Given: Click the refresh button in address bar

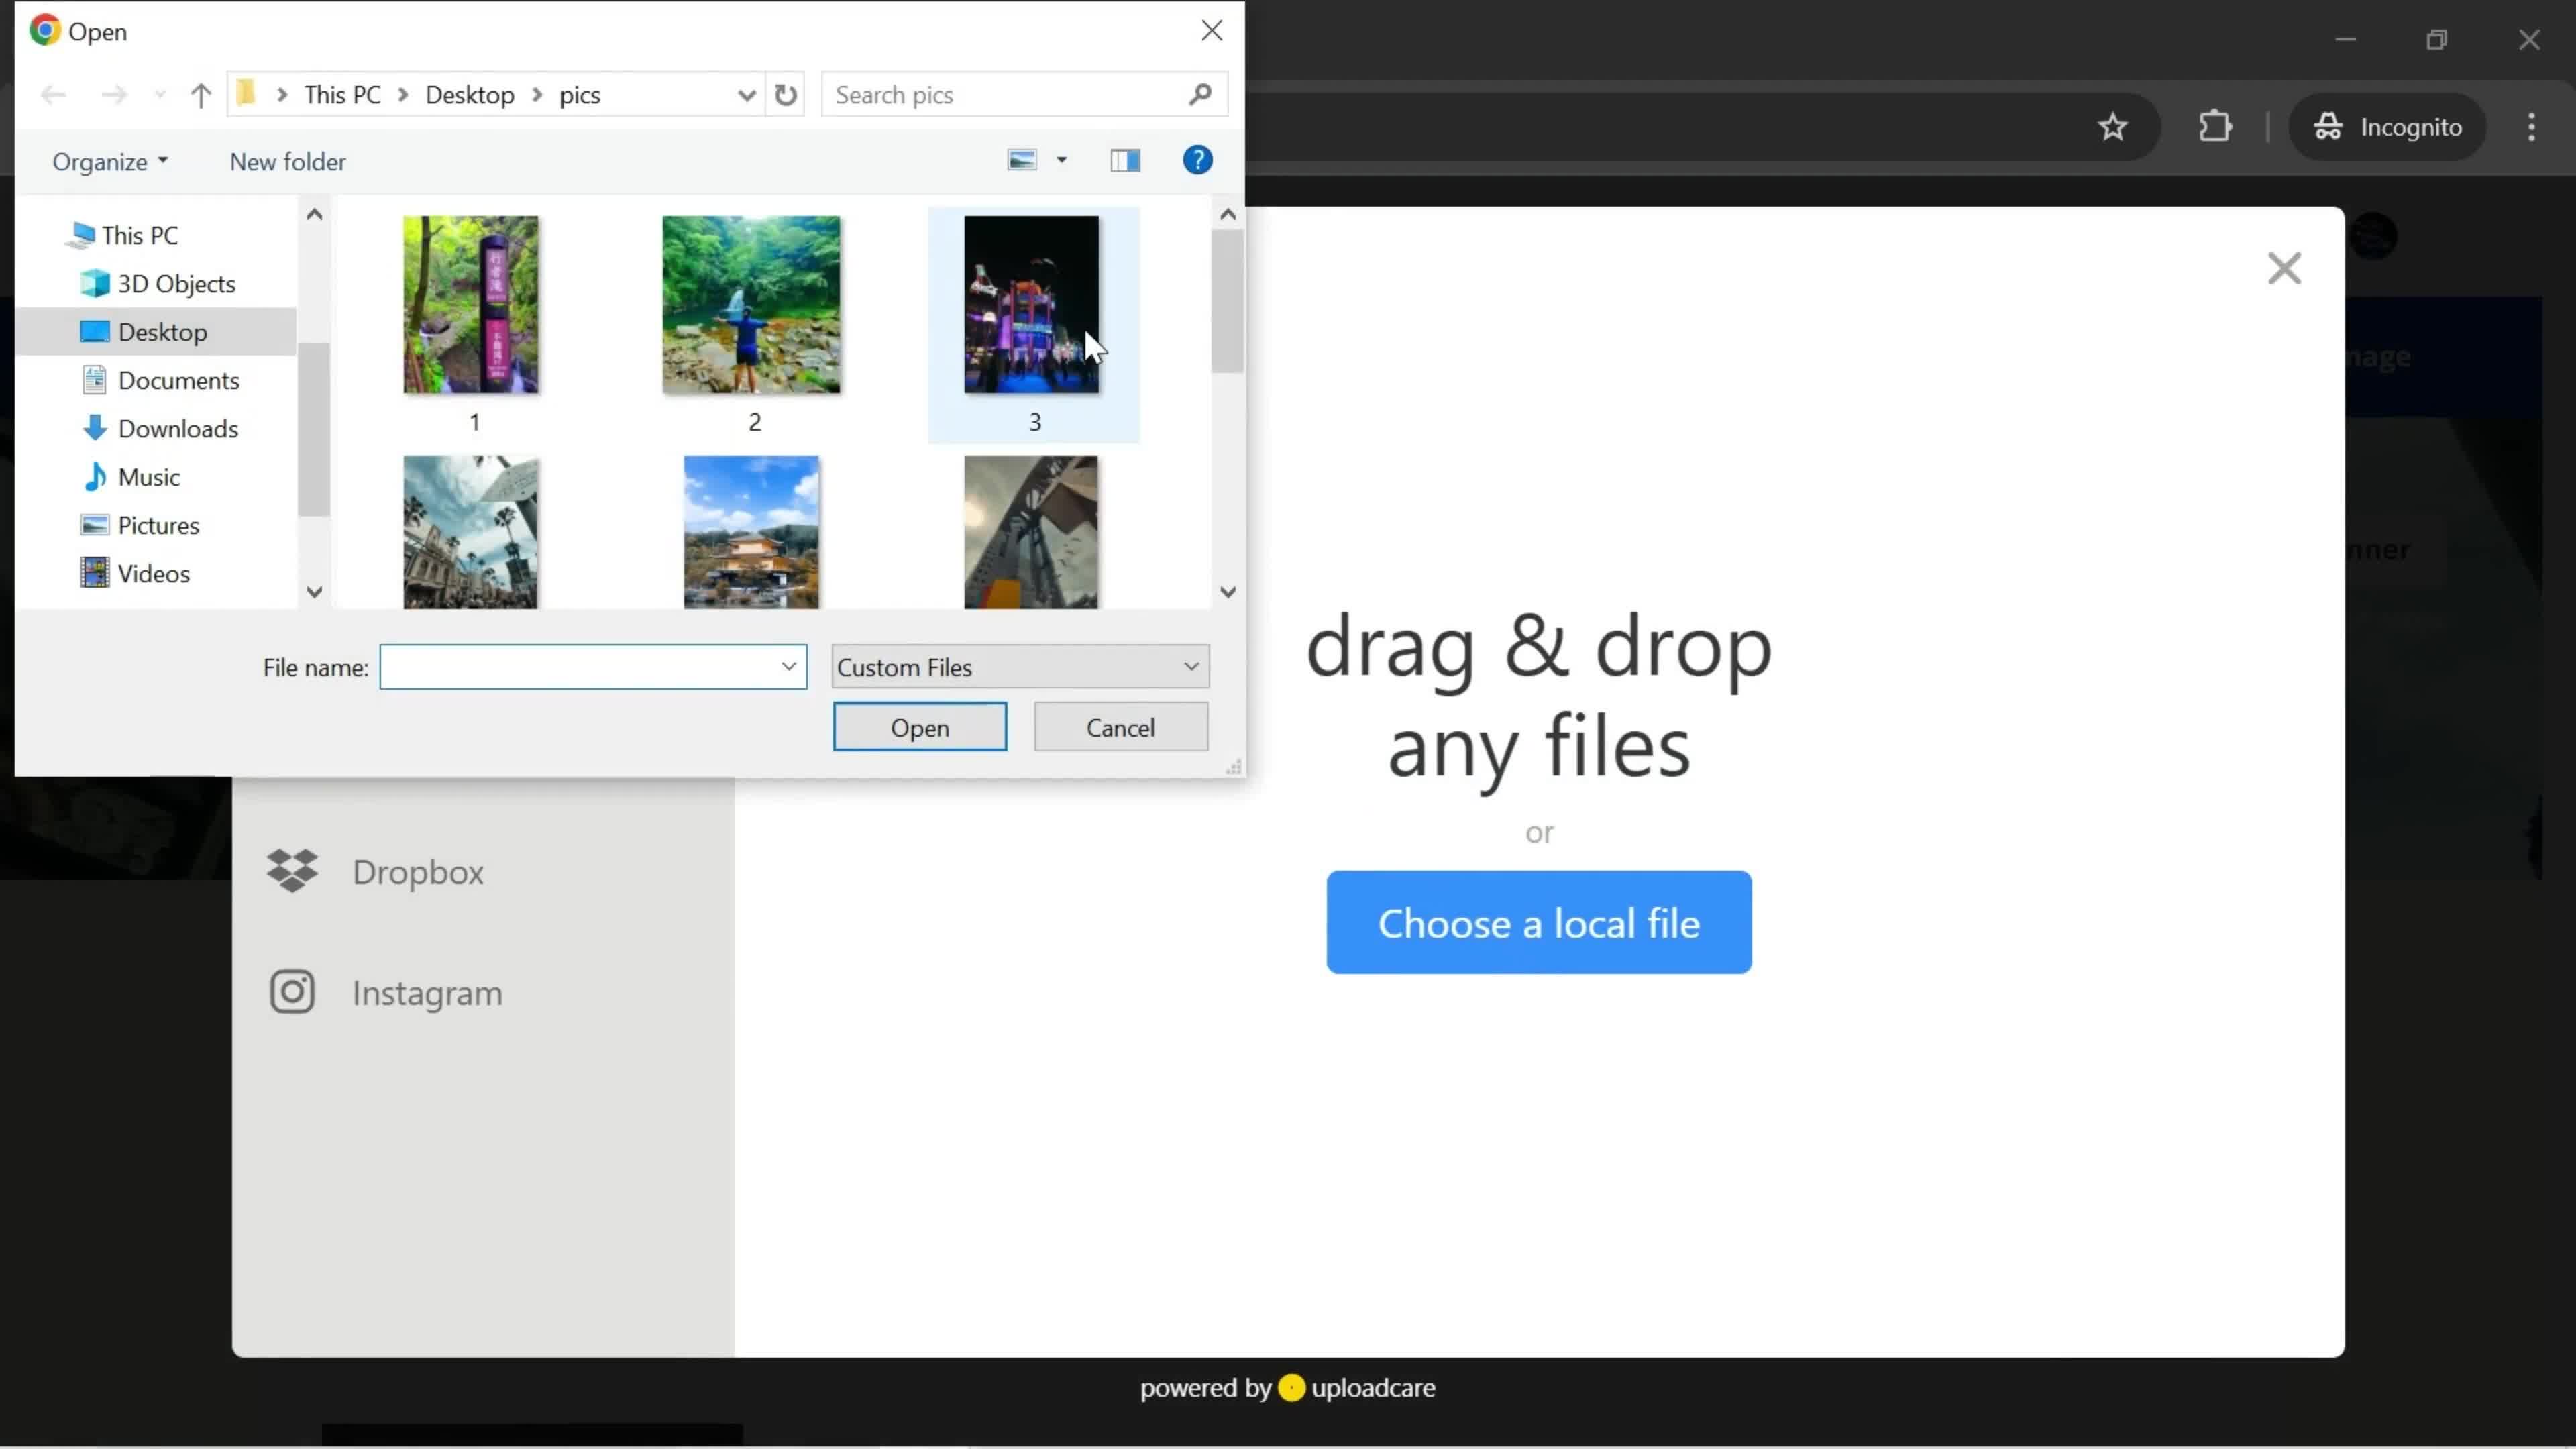Looking at the screenshot, I should coord(786,94).
